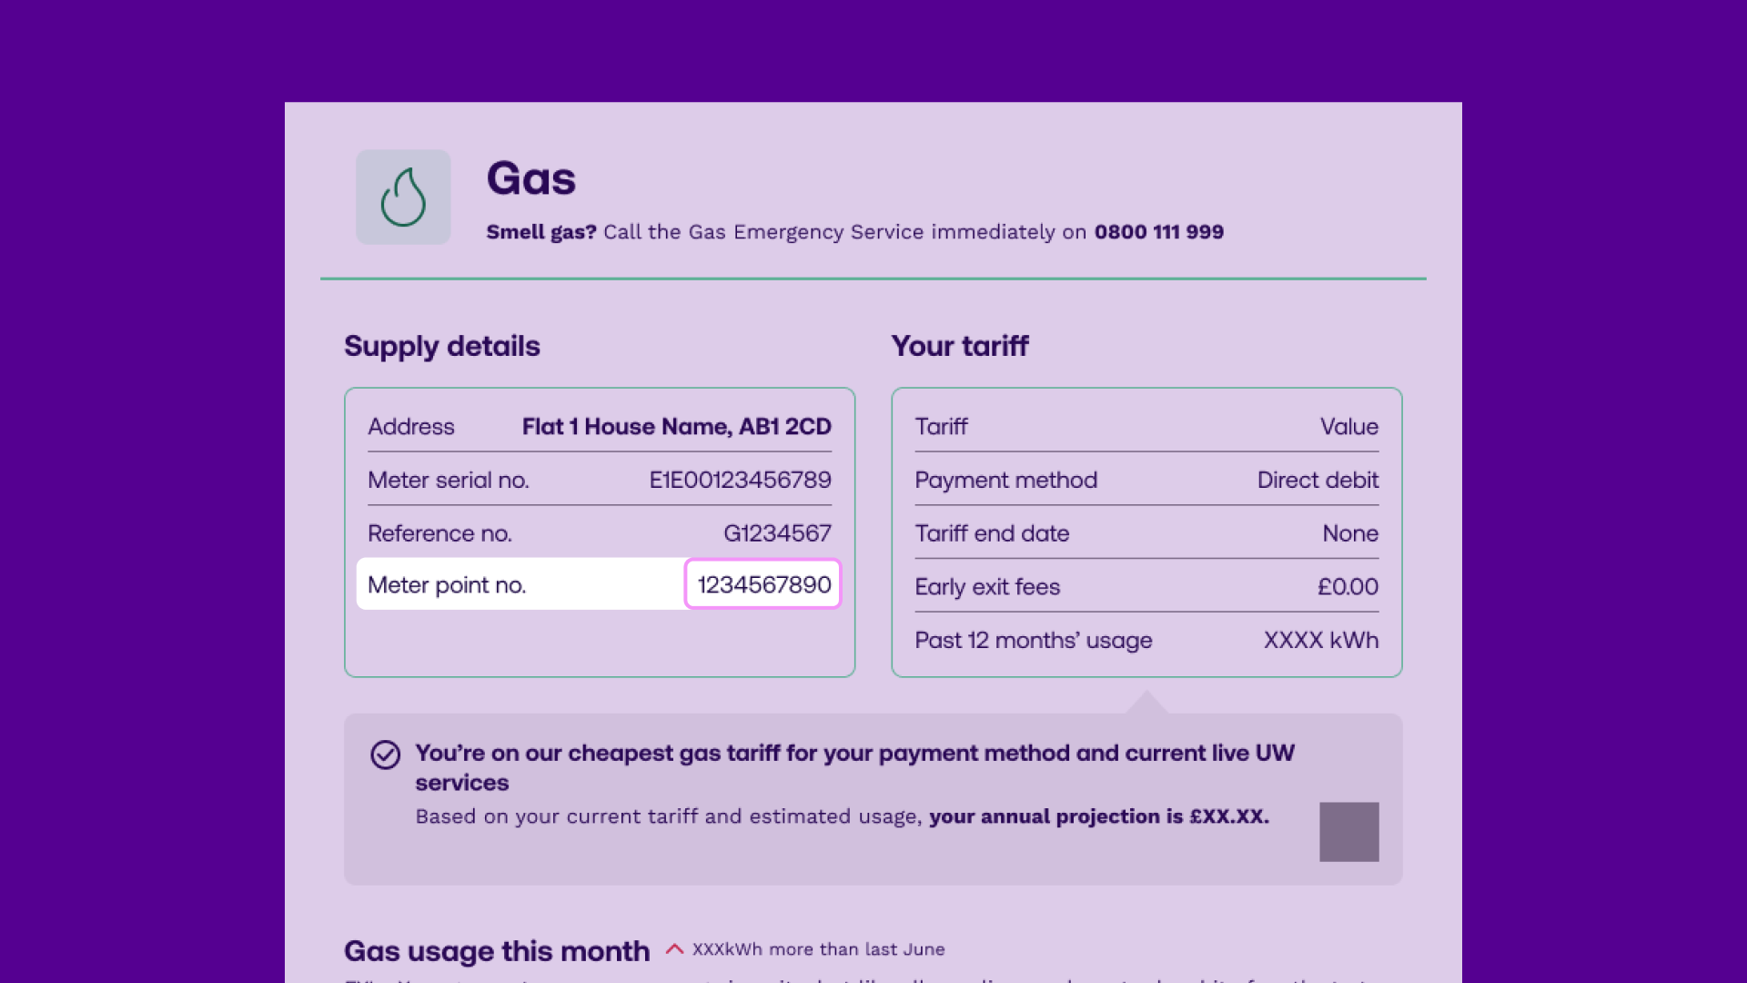The width and height of the screenshot is (1747, 983).
Task: Click the address Flat 1 House Name
Action: point(676,427)
